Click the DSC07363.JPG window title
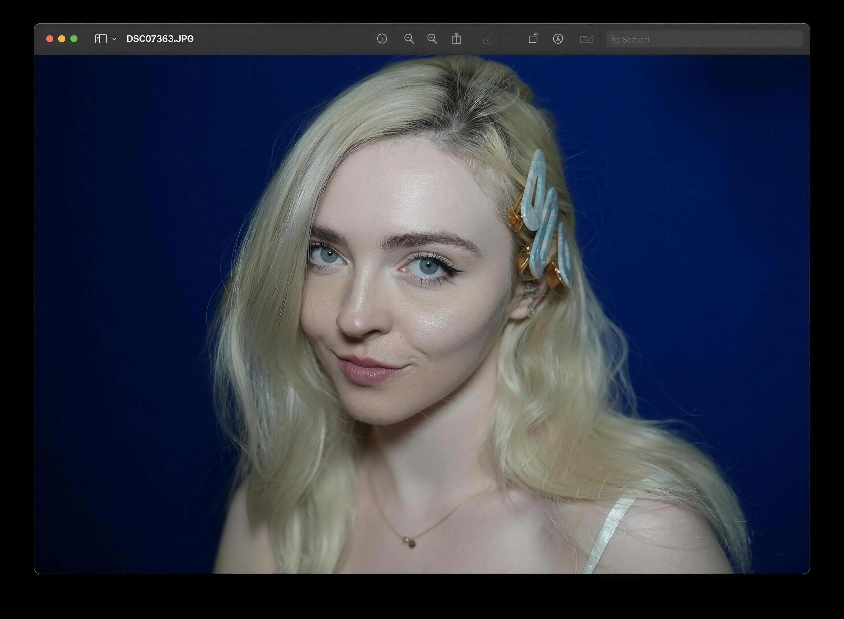Viewport: 844px width, 619px height. (x=160, y=39)
